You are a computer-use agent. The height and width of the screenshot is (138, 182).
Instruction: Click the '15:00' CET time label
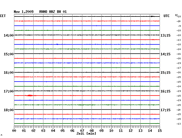click(x=9, y=54)
